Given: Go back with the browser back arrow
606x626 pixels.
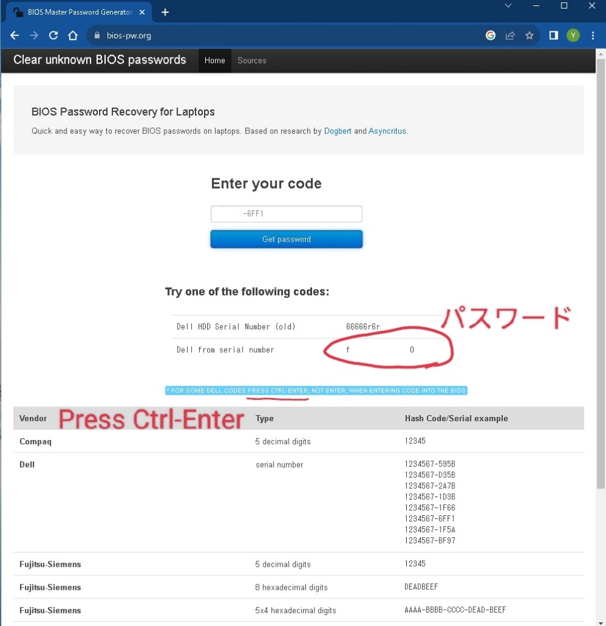Looking at the screenshot, I should coord(15,35).
